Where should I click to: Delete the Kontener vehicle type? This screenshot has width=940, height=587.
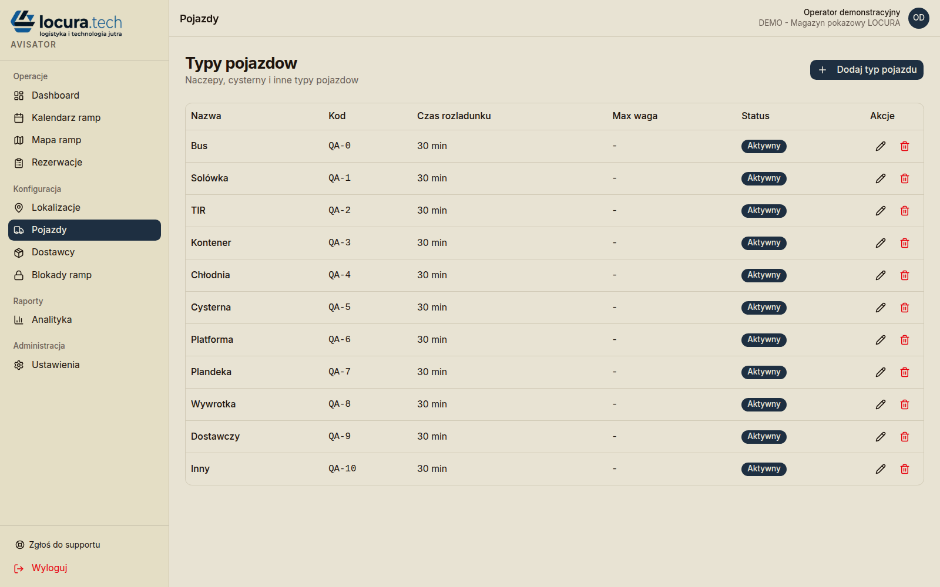pyautogui.click(x=905, y=243)
